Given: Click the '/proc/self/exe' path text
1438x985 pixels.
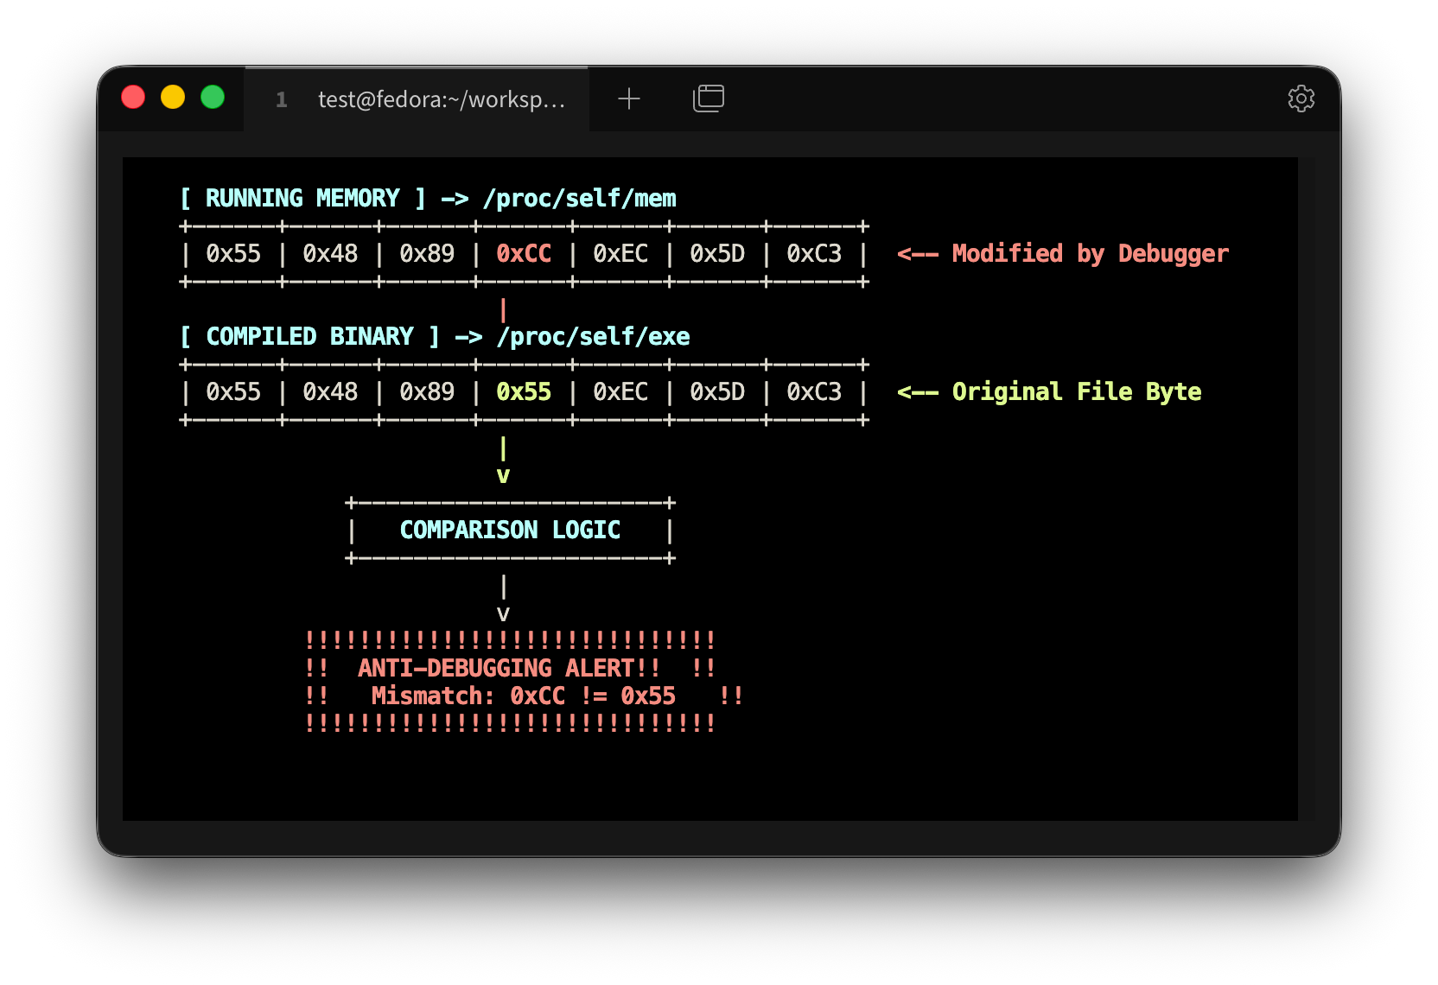Looking at the screenshot, I should click(594, 337).
